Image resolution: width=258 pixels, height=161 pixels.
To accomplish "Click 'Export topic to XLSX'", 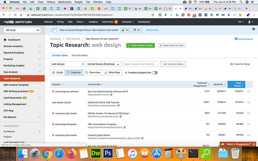I will coord(172,46).
